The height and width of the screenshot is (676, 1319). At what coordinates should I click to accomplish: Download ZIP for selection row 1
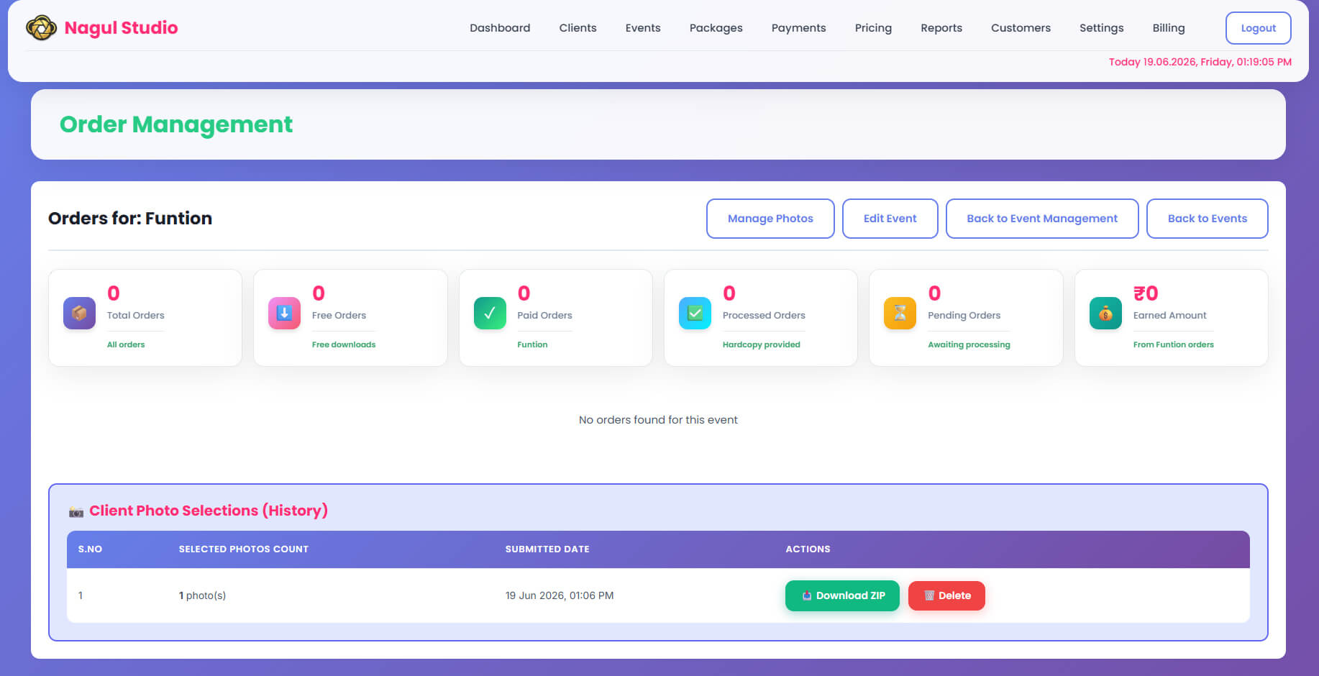click(x=842, y=595)
